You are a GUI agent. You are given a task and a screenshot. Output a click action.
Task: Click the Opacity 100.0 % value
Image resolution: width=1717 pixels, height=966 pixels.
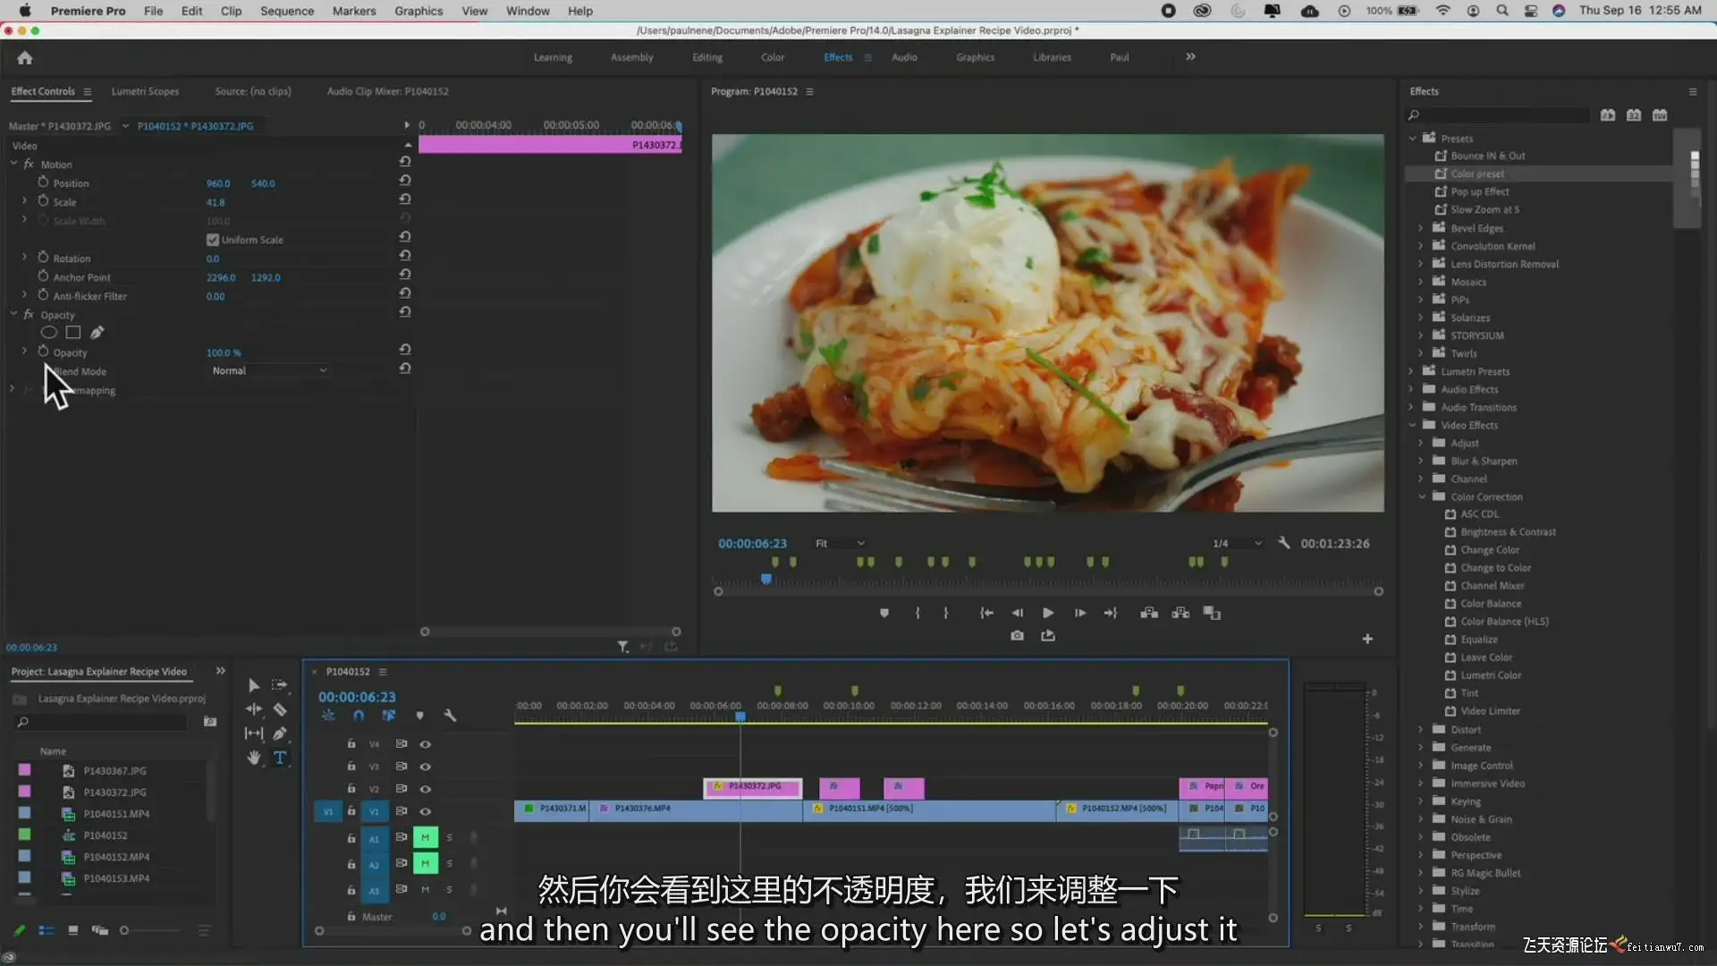(224, 352)
